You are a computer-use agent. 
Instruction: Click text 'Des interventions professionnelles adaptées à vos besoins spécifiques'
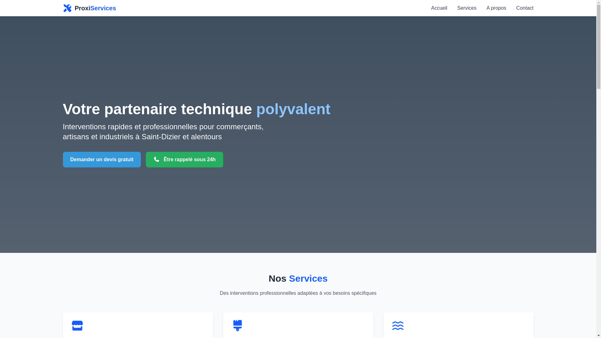click(298, 293)
